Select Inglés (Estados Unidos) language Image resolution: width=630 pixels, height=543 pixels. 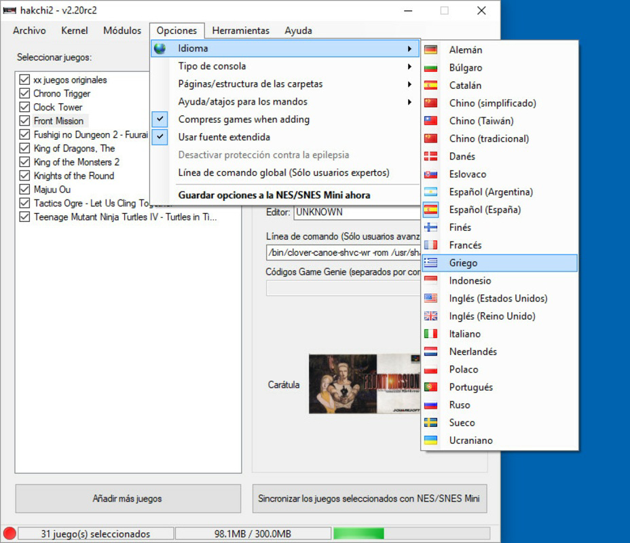click(x=500, y=298)
